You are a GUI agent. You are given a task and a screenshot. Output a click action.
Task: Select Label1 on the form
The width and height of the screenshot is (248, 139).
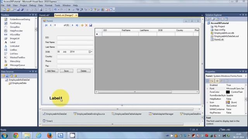click(56, 98)
